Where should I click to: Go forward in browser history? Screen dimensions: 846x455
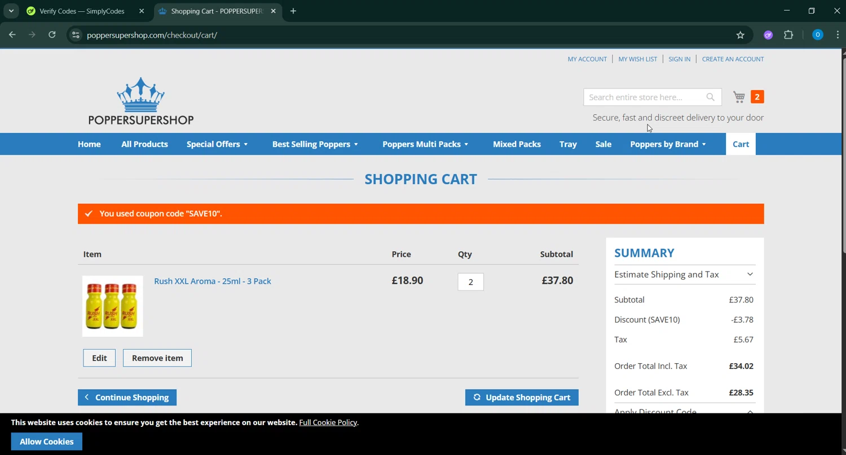tap(32, 35)
